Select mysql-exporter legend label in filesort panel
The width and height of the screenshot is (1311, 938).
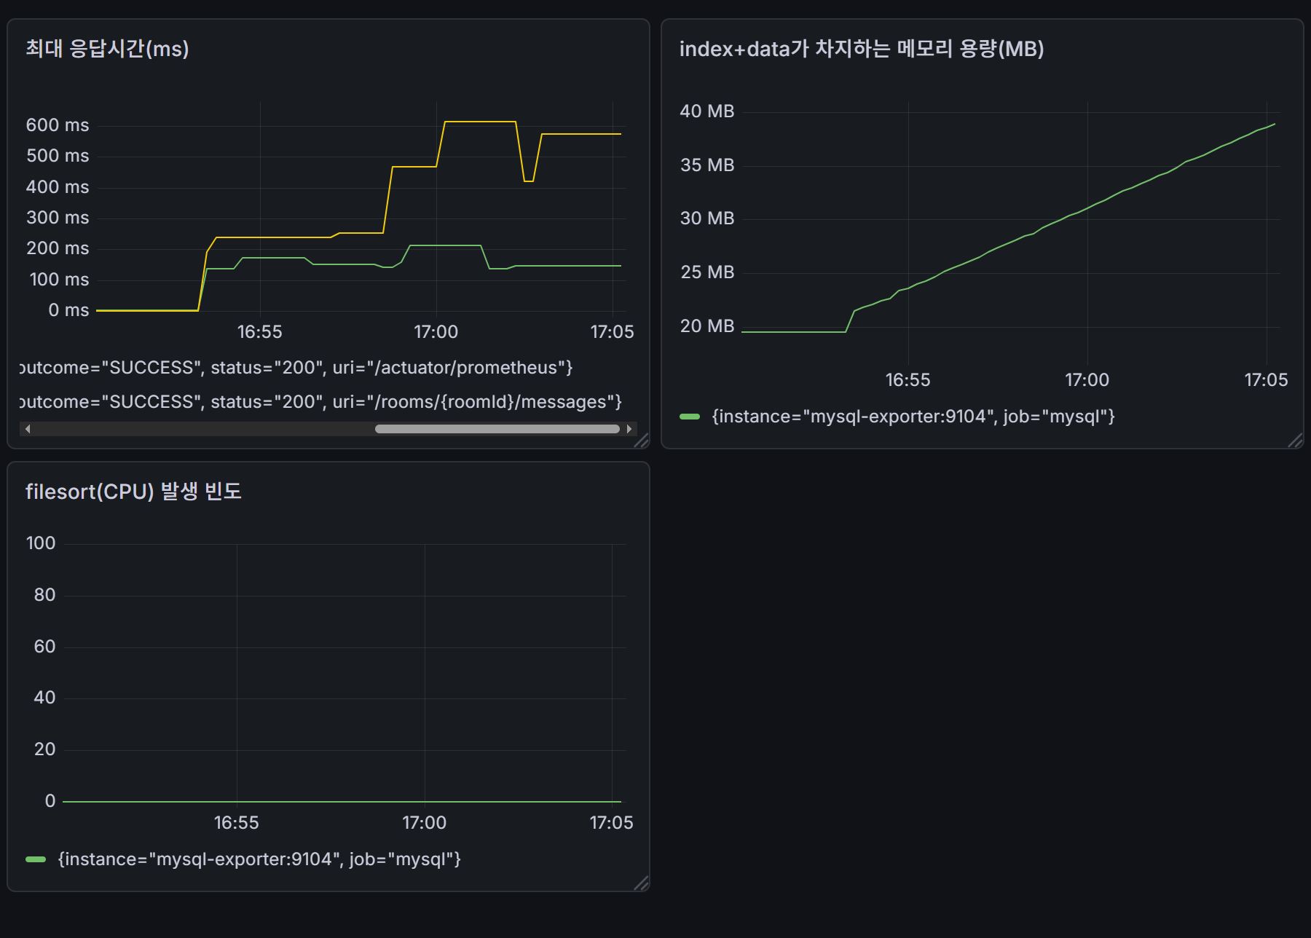[x=259, y=859]
